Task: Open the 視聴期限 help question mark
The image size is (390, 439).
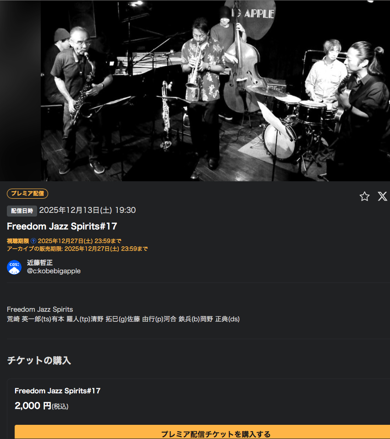Action: pos(33,241)
